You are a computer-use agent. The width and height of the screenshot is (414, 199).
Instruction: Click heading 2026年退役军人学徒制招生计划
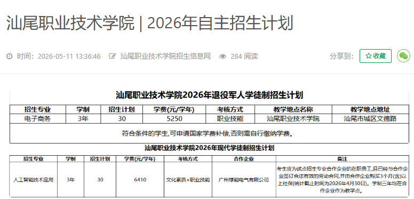[x=209, y=95]
